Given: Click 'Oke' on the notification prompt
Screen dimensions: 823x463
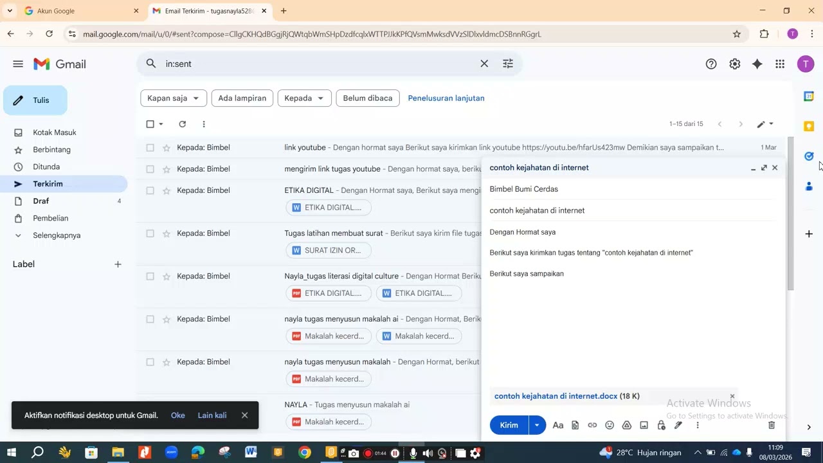Looking at the screenshot, I should coord(178,415).
